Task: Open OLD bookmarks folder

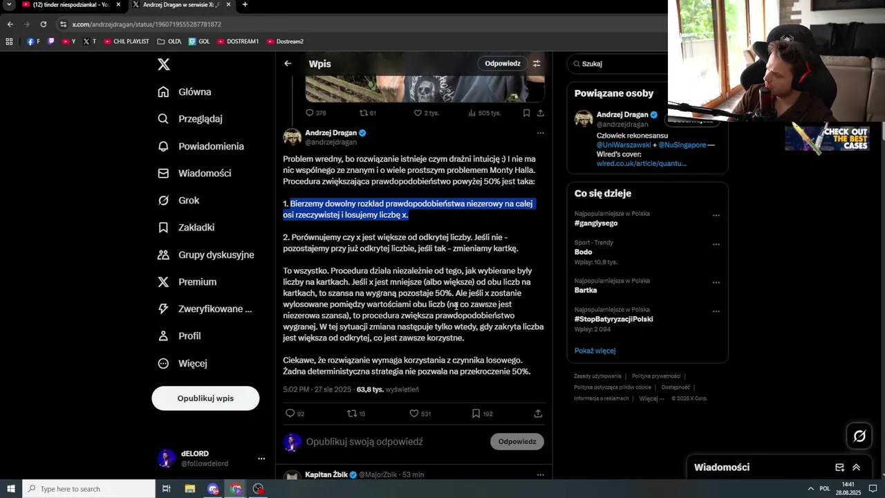Action: point(169,41)
